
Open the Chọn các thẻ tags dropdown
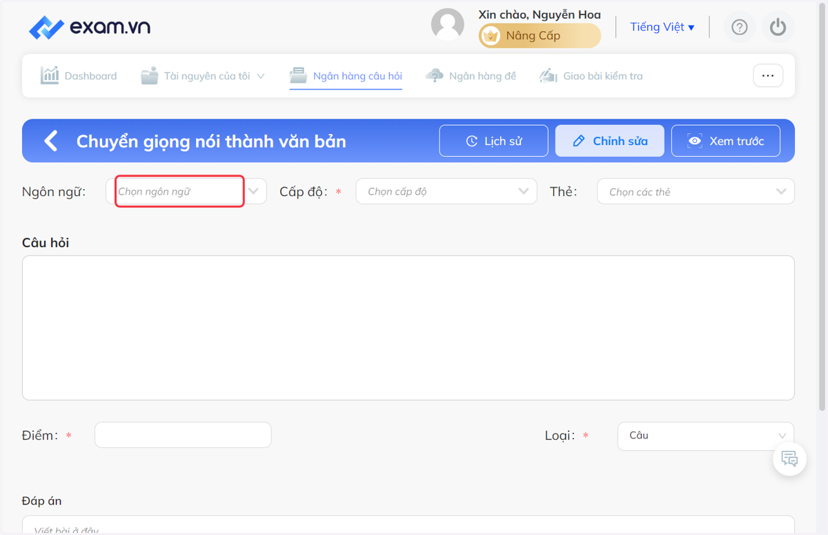coord(696,191)
